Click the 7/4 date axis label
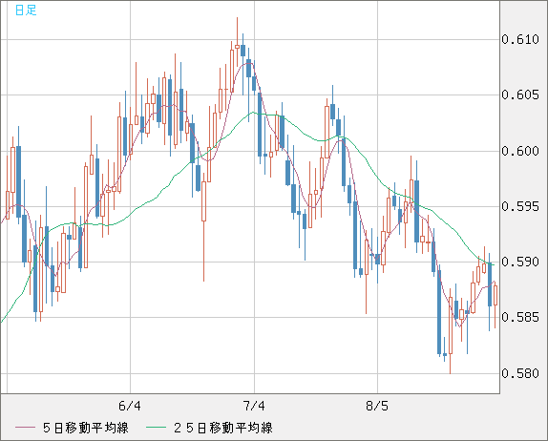The width and height of the screenshot is (548, 441). click(254, 406)
